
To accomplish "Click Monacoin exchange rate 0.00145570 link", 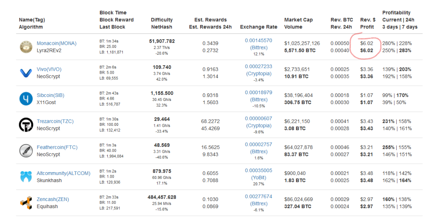I will [x=258, y=40].
